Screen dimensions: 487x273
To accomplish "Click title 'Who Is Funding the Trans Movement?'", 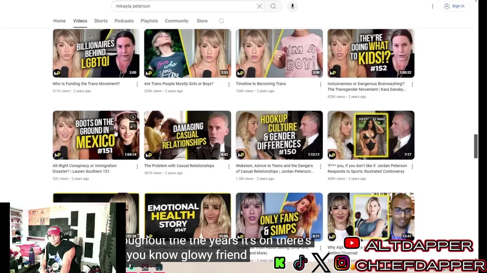I will click(86, 84).
